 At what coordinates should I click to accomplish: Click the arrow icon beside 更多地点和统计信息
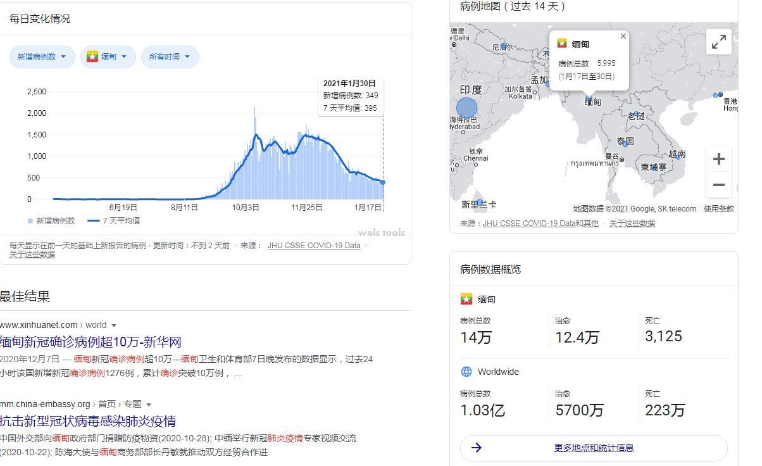[x=477, y=448]
